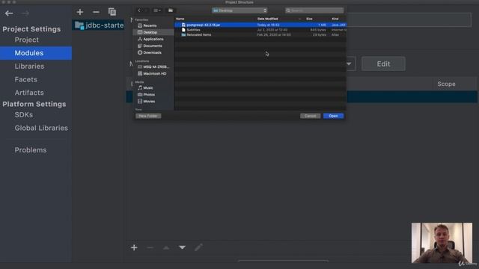
Task: Click the file dialog Search field
Action: [x=314, y=10]
